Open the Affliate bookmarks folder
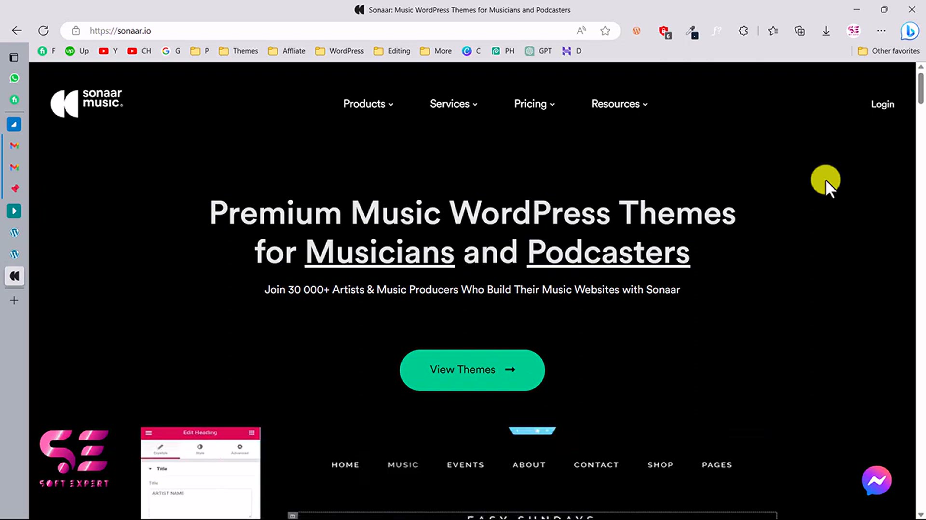Viewport: 926px width, 520px height. (287, 51)
